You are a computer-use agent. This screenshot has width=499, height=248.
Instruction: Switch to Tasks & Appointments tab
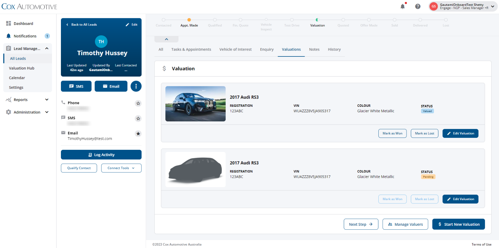[191, 49]
